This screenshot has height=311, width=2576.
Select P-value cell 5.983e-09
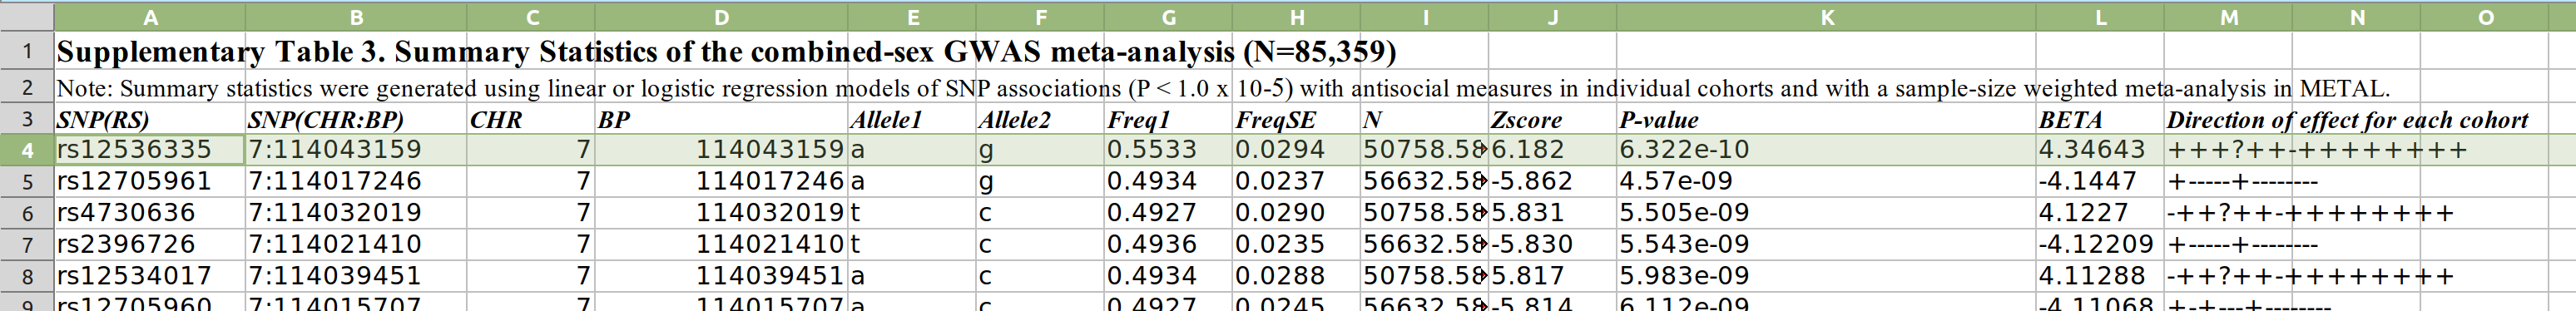pyautogui.click(x=1826, y=276)
